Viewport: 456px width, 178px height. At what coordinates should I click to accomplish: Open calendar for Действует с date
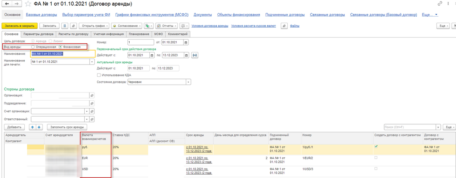pyautogui.click(x=152, y=55)
